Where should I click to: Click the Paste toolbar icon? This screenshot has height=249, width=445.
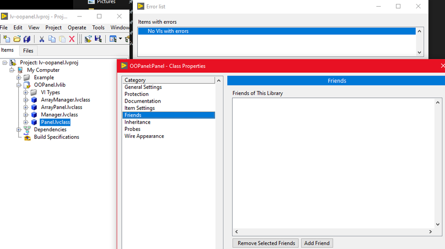62,39
